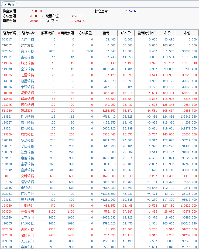Click profit ratio 44.551
Screen dimensions: 199x249
[x=152, y=111]
